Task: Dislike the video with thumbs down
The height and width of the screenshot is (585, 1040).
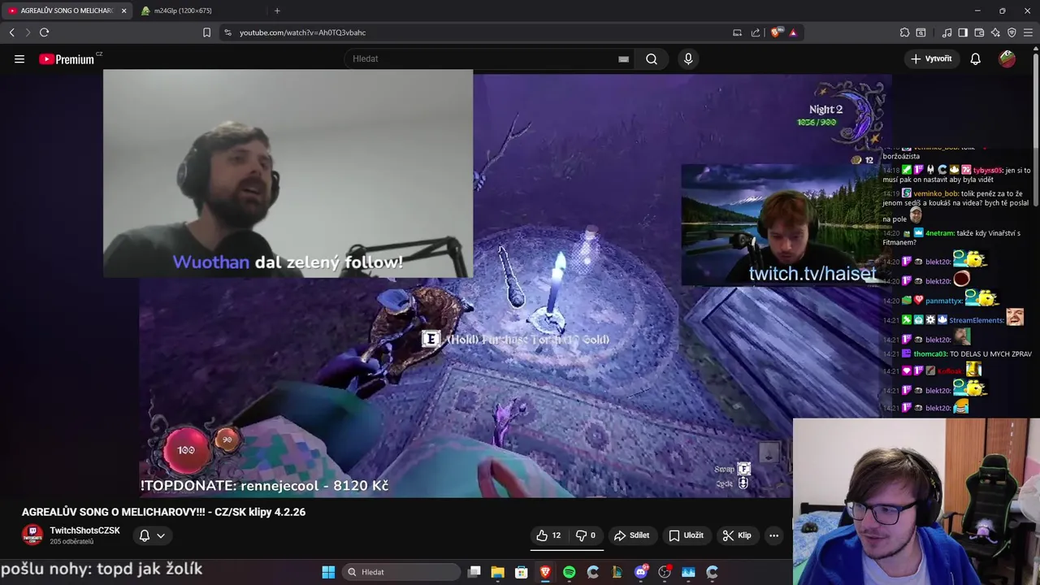Action: 586,535
